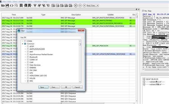Enable the Bluetooth checkbox
The height and width of the screenshot is (104, 169).
(28, 57)
